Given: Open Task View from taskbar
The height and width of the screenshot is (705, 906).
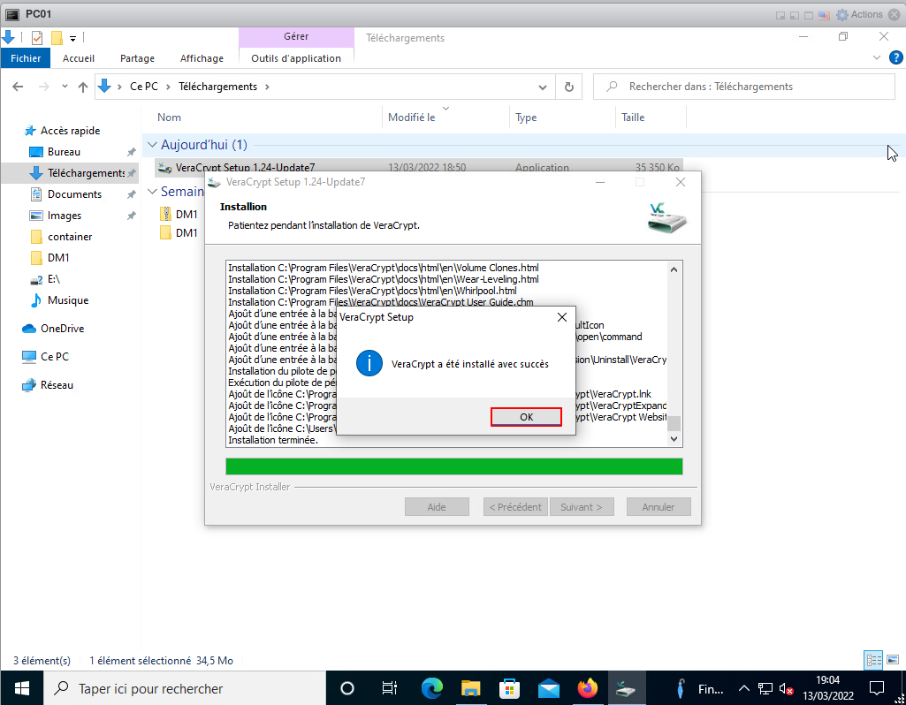Looking at the screenshot, I should (x=389, y=687).
